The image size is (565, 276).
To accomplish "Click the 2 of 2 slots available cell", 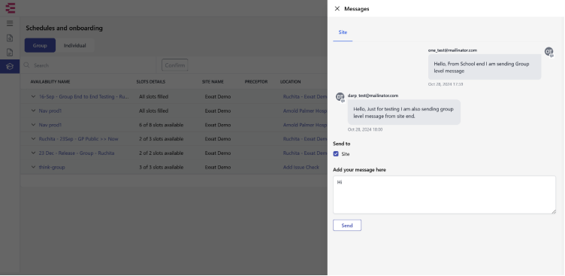I will (162, 153).
